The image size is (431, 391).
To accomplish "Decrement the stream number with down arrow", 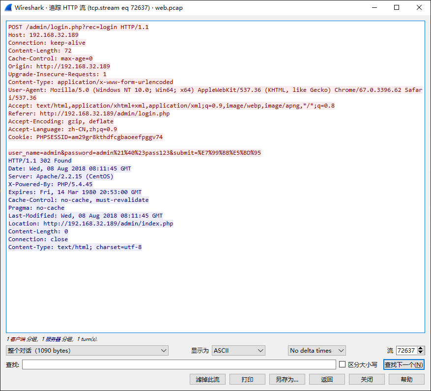I will click(x=421, y=353).
